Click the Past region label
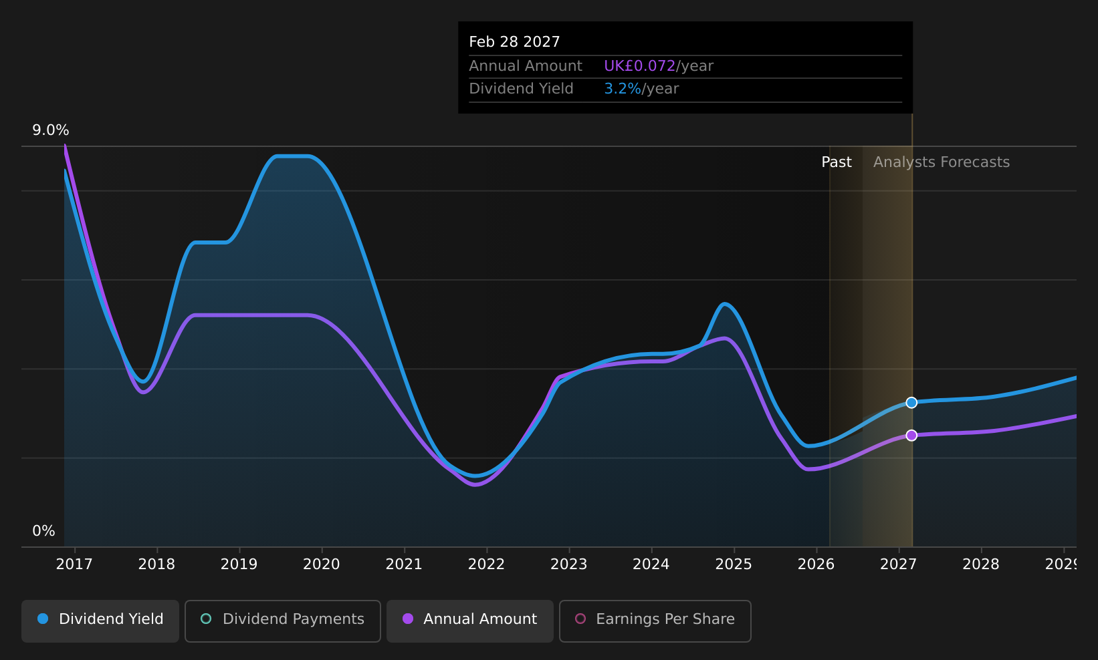Viewport: 1098px width, 660px height. pyautogui.click(x=837, y=162)
